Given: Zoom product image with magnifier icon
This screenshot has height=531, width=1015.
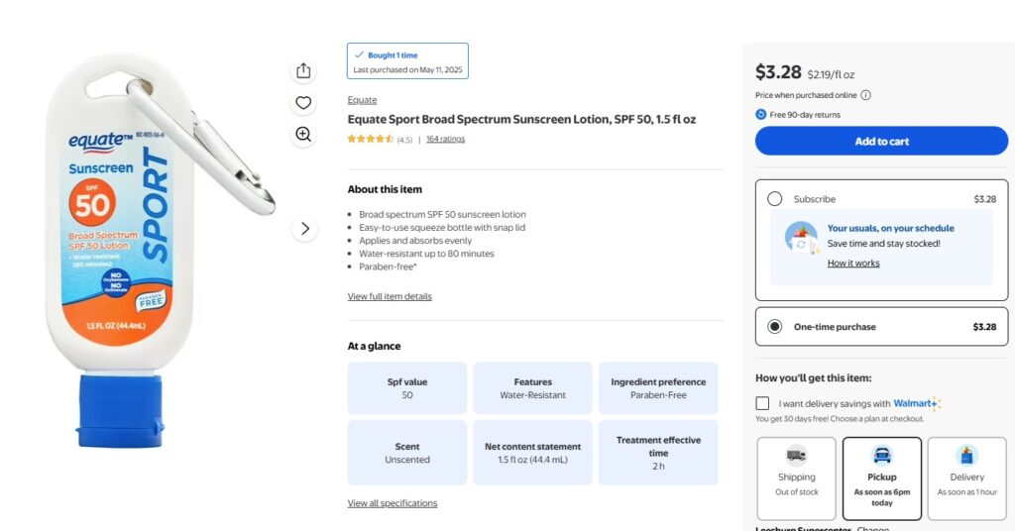Looking at the screenshot, I should click(x=303, y=134).
